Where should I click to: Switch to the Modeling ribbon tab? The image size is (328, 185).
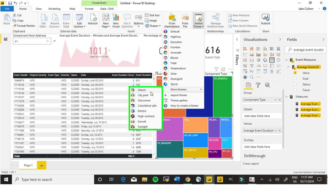coord(54,9)
